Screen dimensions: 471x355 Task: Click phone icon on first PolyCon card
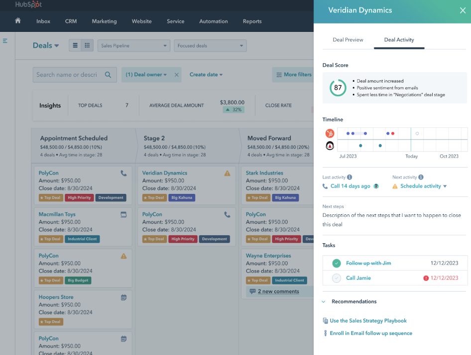coord(123,174)
